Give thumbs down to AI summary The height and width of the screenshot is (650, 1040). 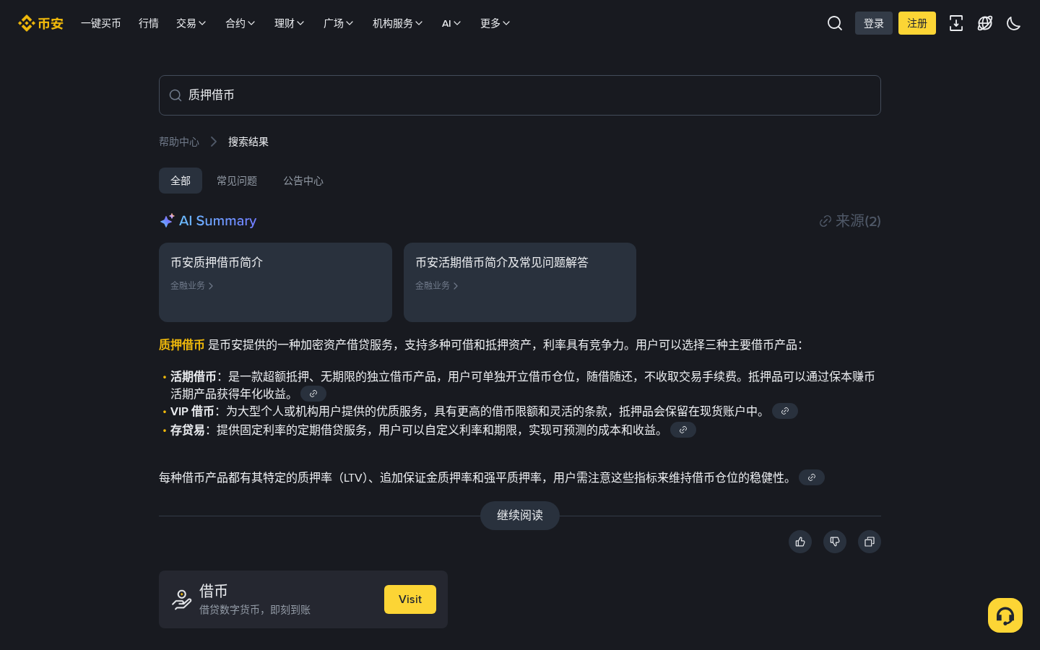click(x=835, y=542)
